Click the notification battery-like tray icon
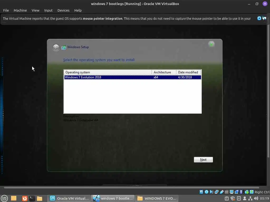This screenshot has height=202, width=270. pyautogui.click(x=226, y=198)
